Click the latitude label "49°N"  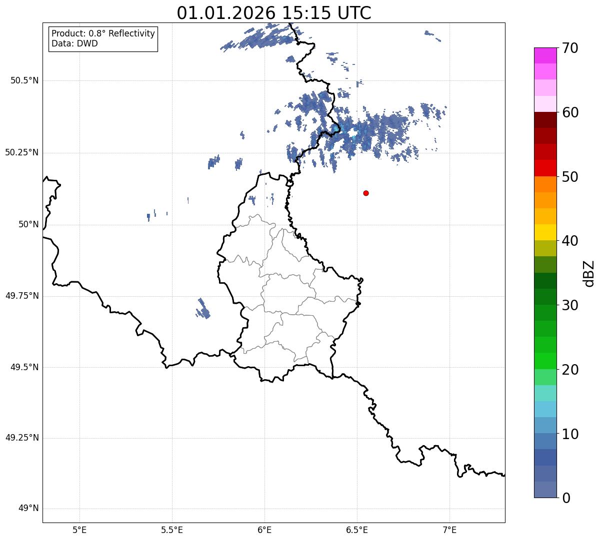pos(28,508)
